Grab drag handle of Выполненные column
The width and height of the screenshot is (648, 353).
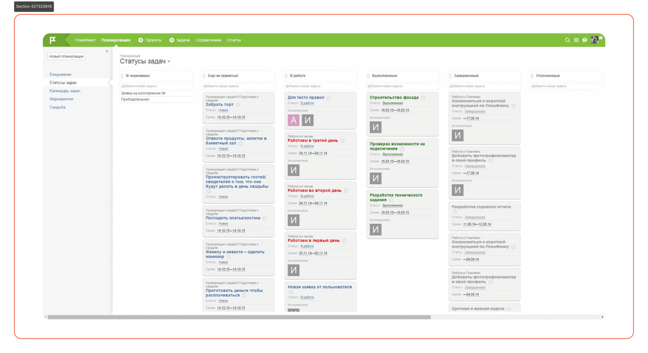pyautogui.click(x=368, y=76)
